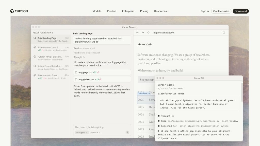The height and width of the screenshot is (146, 260).
Task: Select the Bioinformatics Tools task
Action: 51,77
